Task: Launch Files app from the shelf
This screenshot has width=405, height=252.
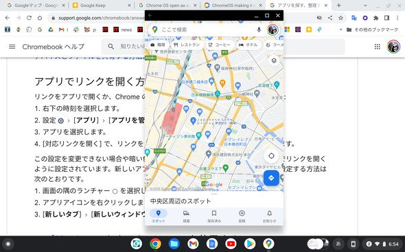Action: 174,244
